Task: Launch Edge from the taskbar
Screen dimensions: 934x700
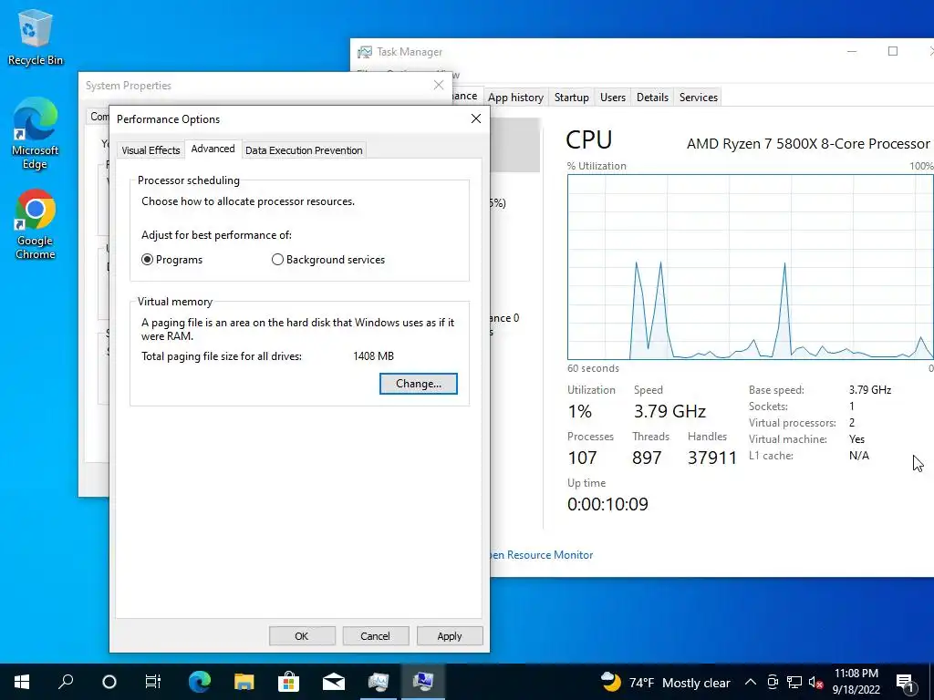Action: (200, 682)
